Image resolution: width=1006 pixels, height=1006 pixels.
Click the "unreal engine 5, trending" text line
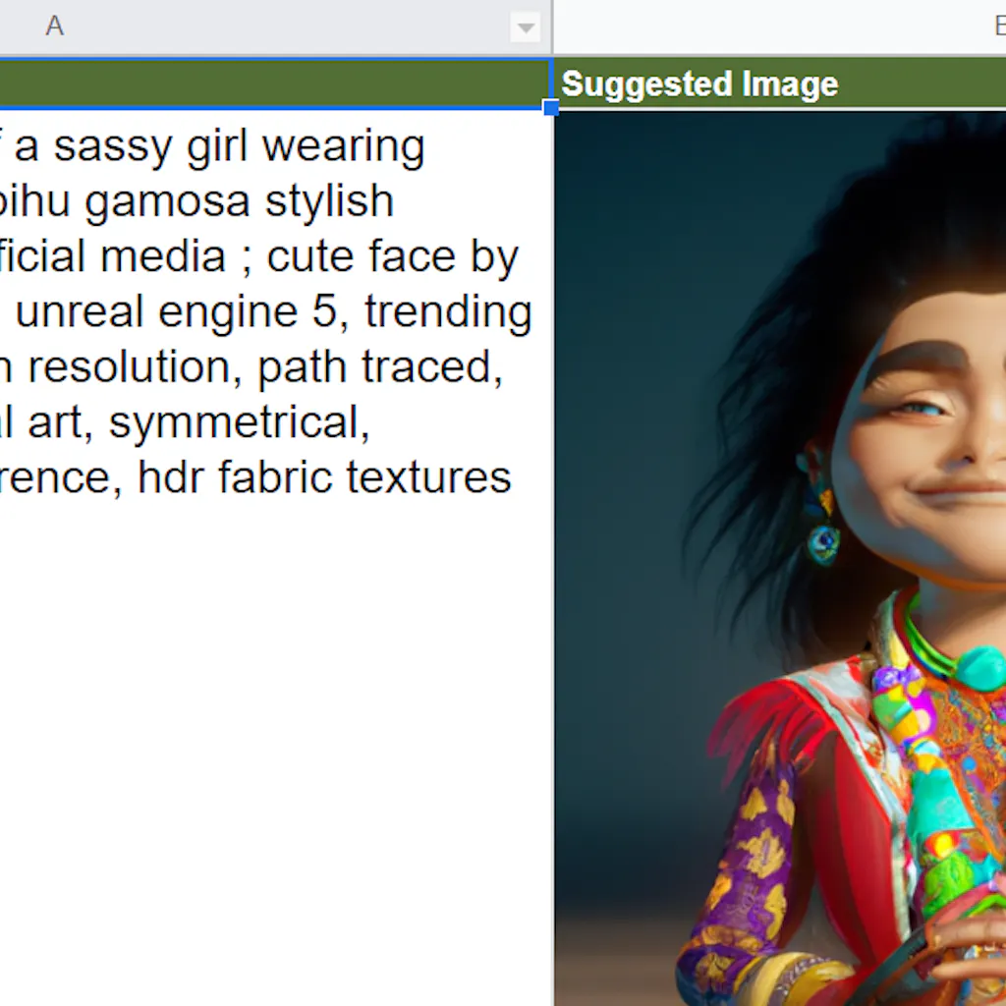pyautogui.click(x=274, y=312)
